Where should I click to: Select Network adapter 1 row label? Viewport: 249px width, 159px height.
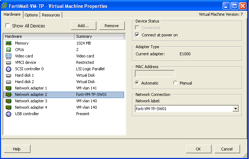coord(31,88)
